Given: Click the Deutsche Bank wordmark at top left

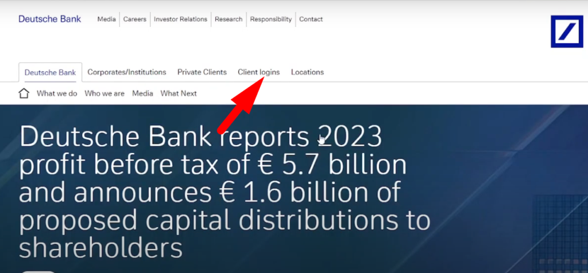Looking at the screenshot, I should click(x=49, y=19).
